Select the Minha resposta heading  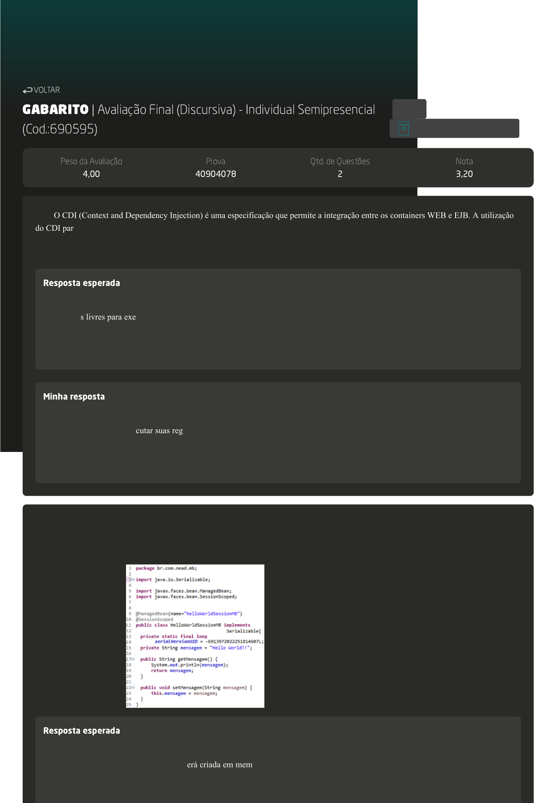coord(74,397)
